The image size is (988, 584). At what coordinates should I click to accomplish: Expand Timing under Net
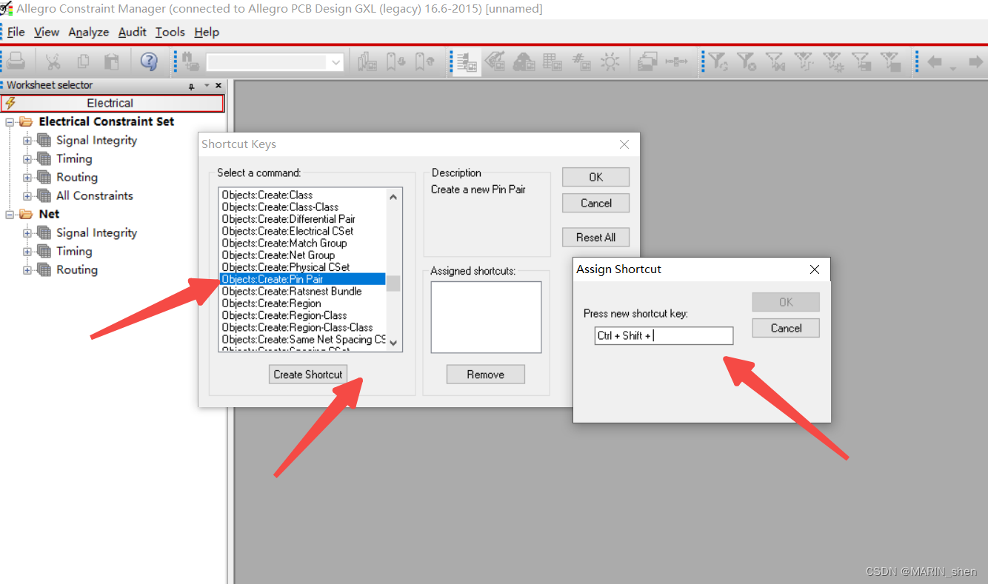coord(27,251)
